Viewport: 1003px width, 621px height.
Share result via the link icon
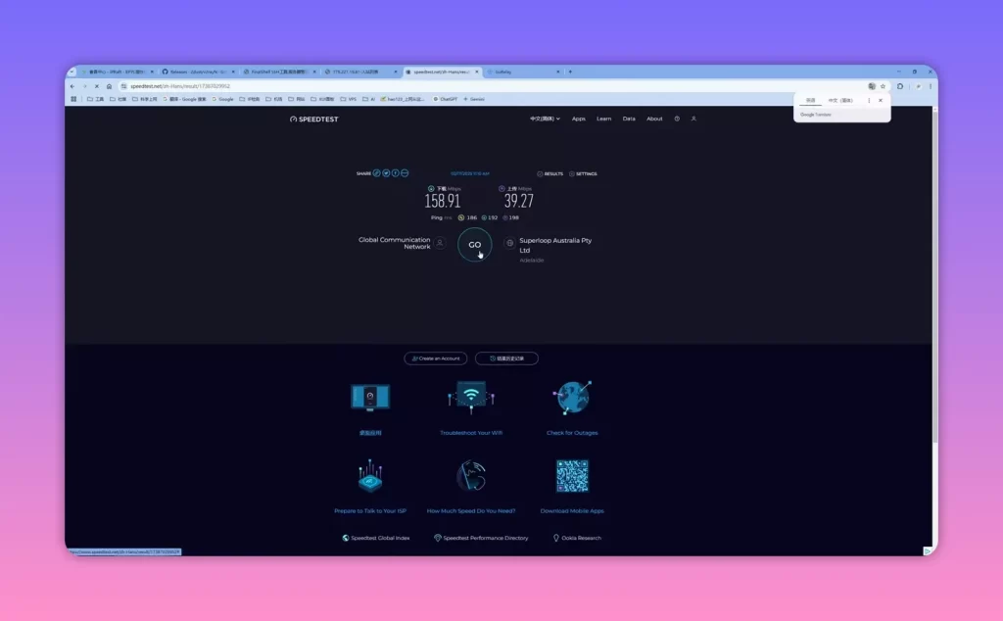pyautogui.click(x=377, y=173)
